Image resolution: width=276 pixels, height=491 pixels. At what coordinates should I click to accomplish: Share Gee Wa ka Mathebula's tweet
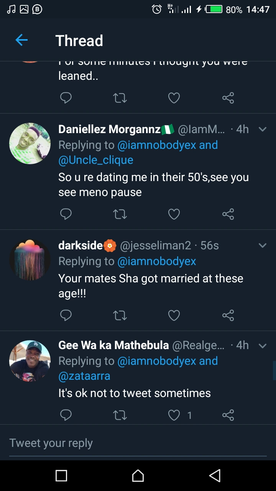[x=228, y=415]
